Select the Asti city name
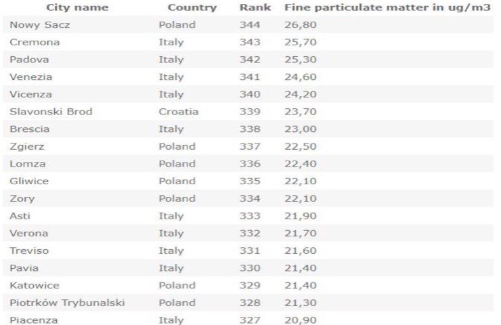 point(20,216)
